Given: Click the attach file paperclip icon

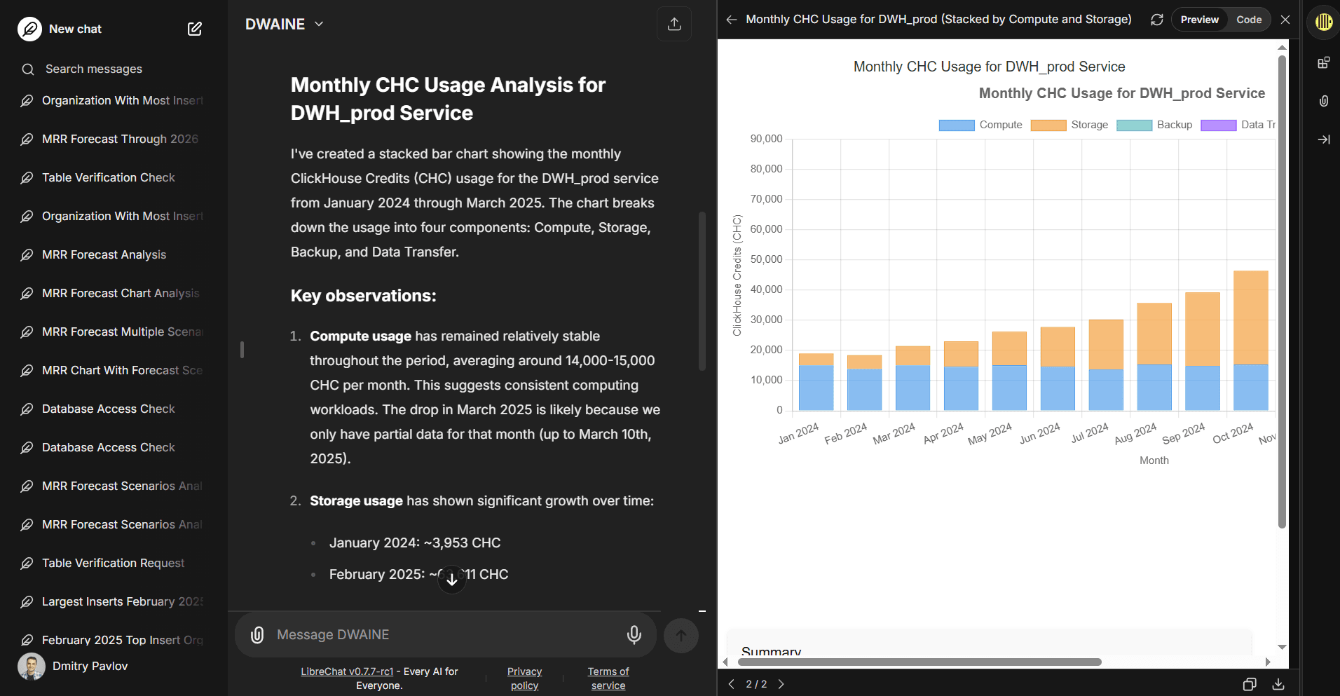Looking at the screenshot, I should (257, 634).
